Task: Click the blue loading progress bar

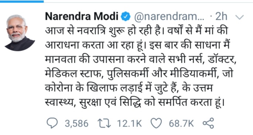Action: 22,1
